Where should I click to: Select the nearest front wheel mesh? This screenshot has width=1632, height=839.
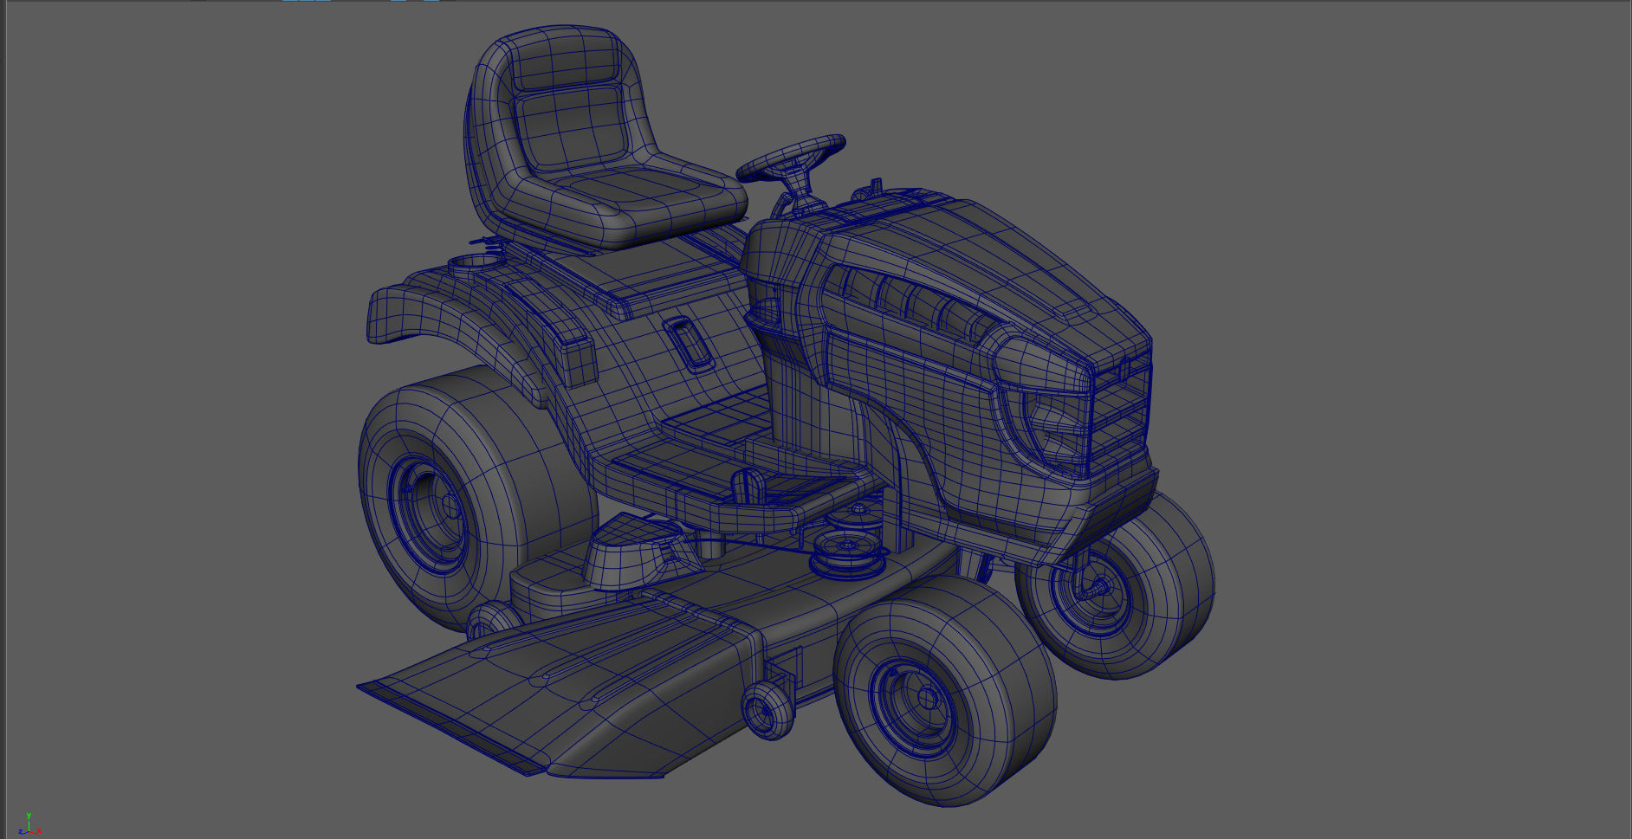tap(945, 691)
